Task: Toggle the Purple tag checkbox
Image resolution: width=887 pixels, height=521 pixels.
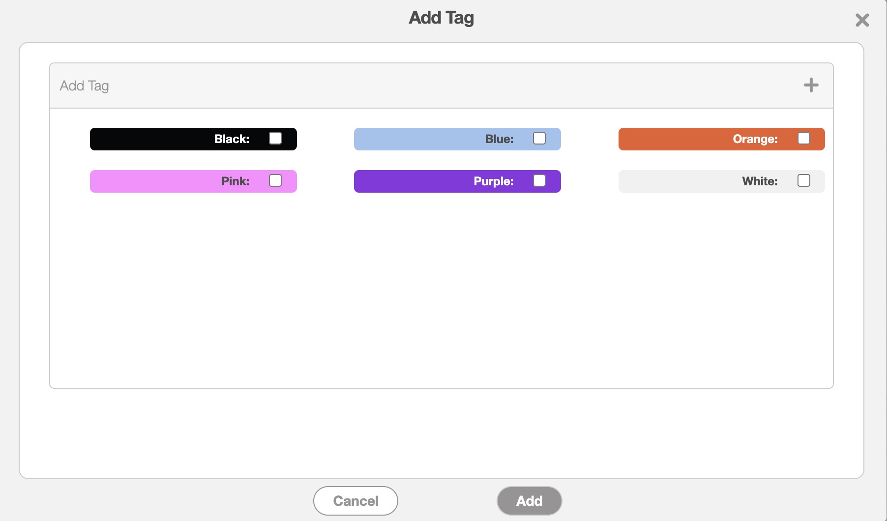Action: [539, 181]
